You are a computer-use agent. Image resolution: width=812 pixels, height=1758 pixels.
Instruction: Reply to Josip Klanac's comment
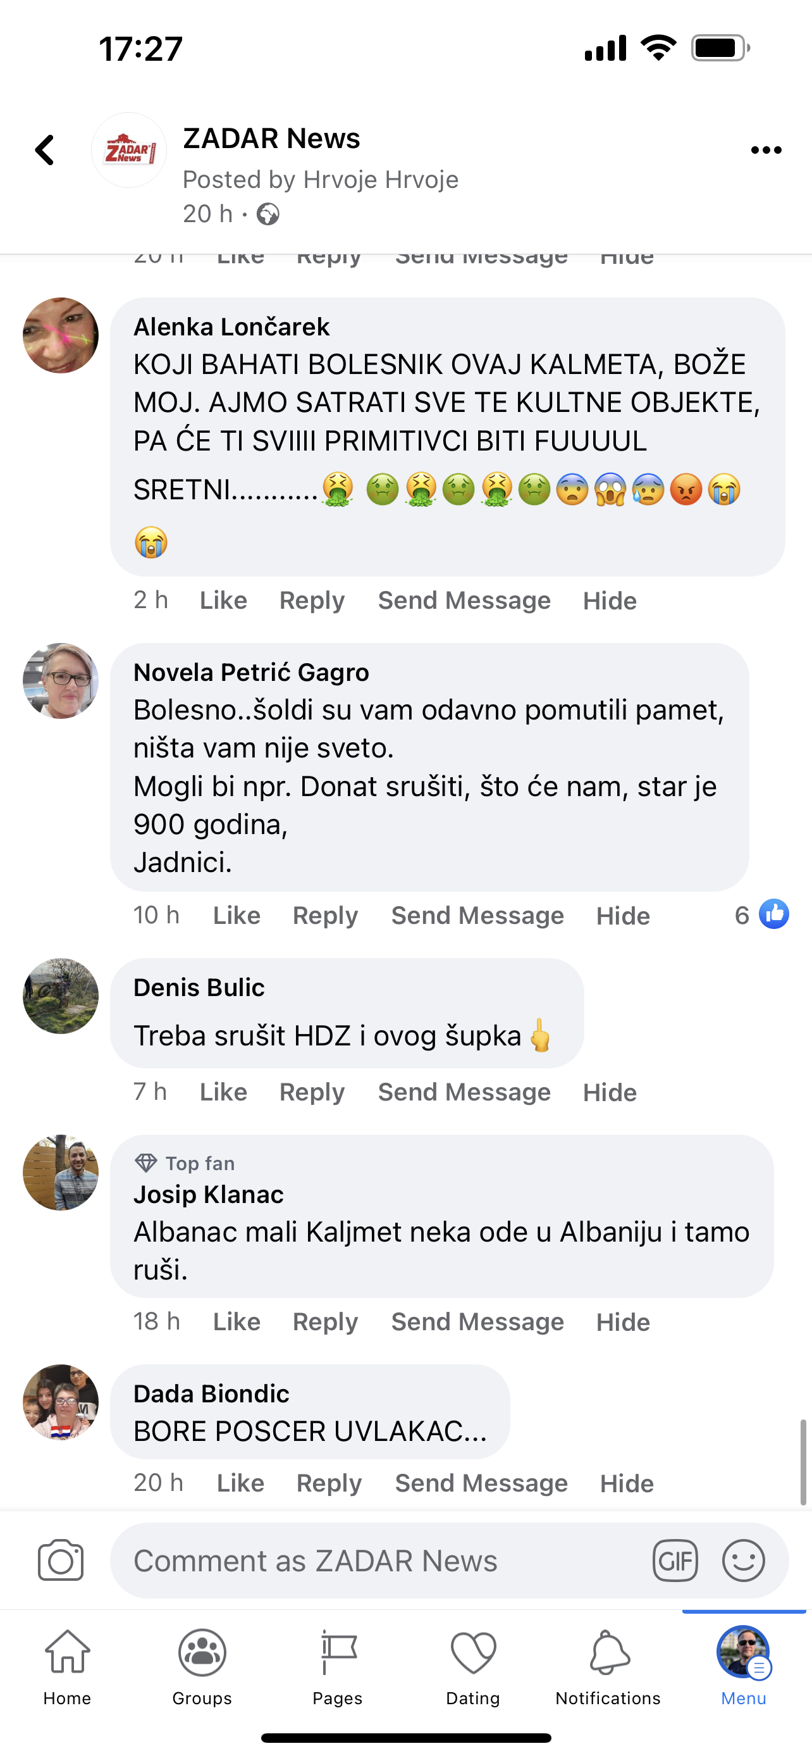[x=325, y=1322]
